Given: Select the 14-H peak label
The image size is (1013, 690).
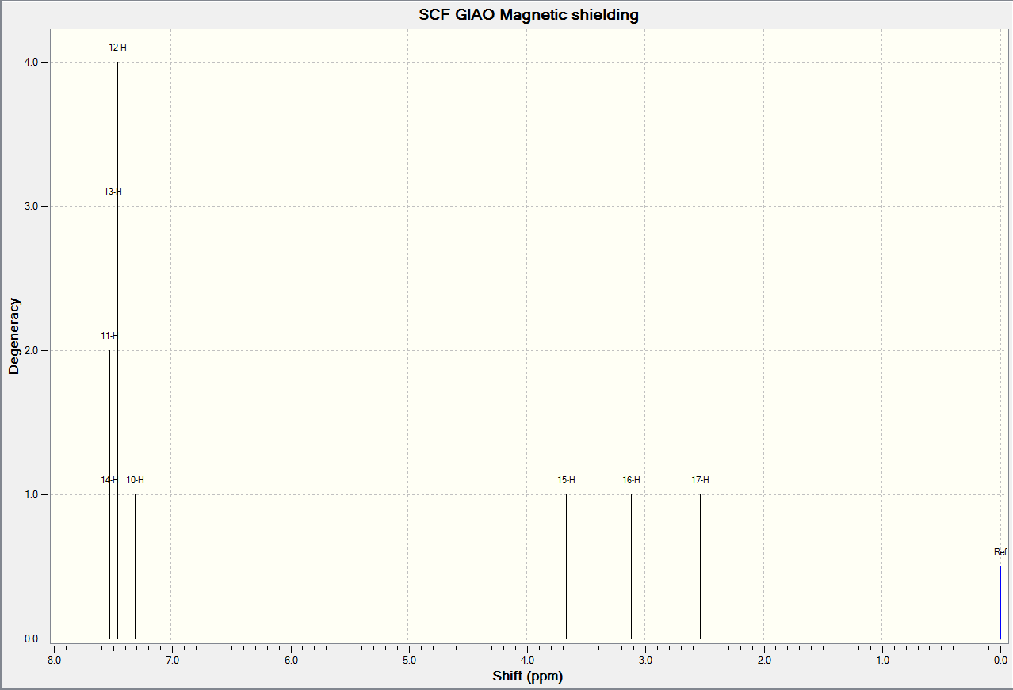Looking at the screenshot, I should point(109,480).
